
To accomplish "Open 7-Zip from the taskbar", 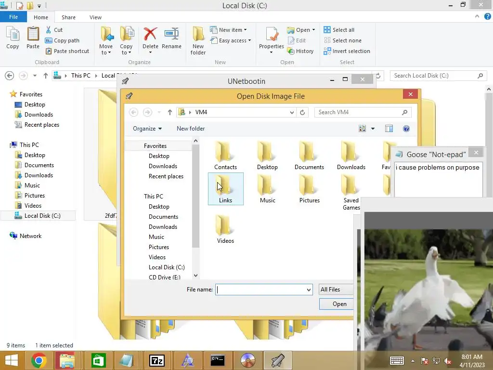I will point(157,360).
